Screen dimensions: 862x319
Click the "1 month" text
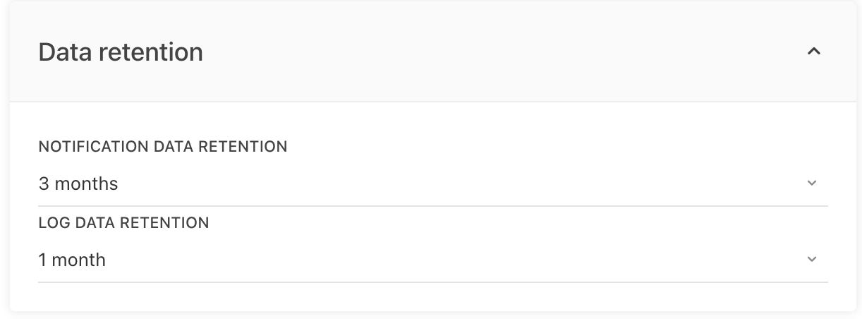coord(72,260)
